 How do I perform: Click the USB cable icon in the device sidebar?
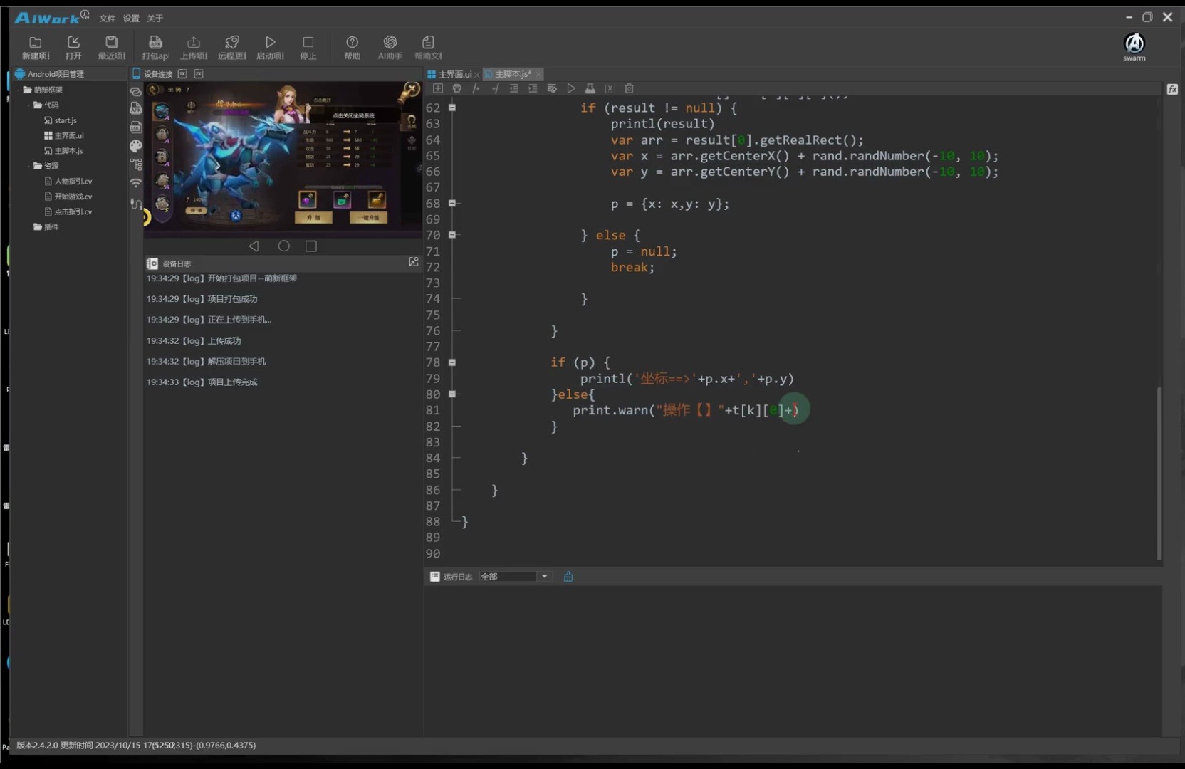pos(136,204)
